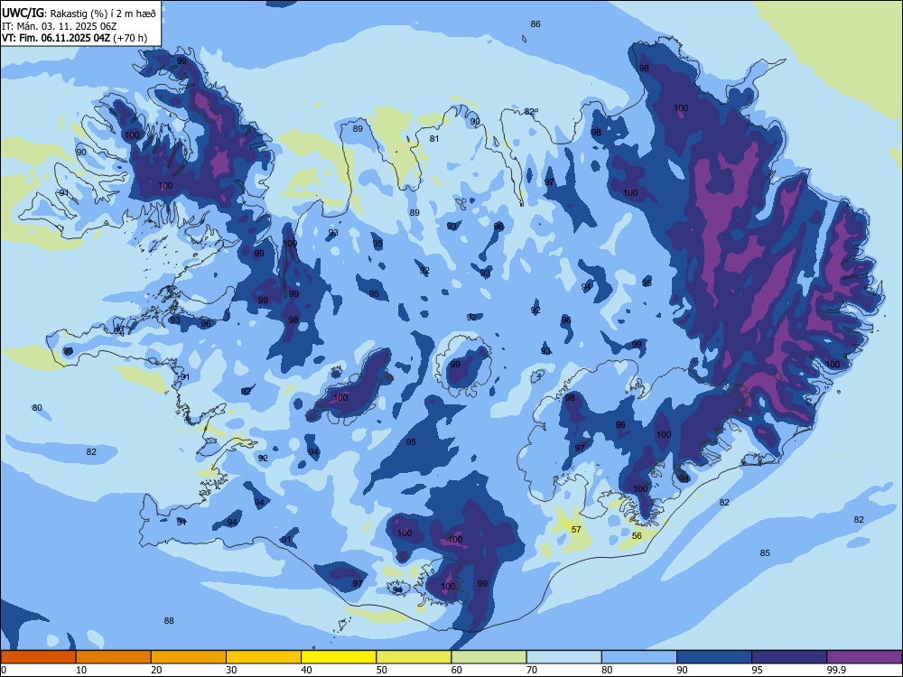Choose the 70–80 pale blue legend swatch
Viewport: 903px width, 677px height.
(564, 657)
